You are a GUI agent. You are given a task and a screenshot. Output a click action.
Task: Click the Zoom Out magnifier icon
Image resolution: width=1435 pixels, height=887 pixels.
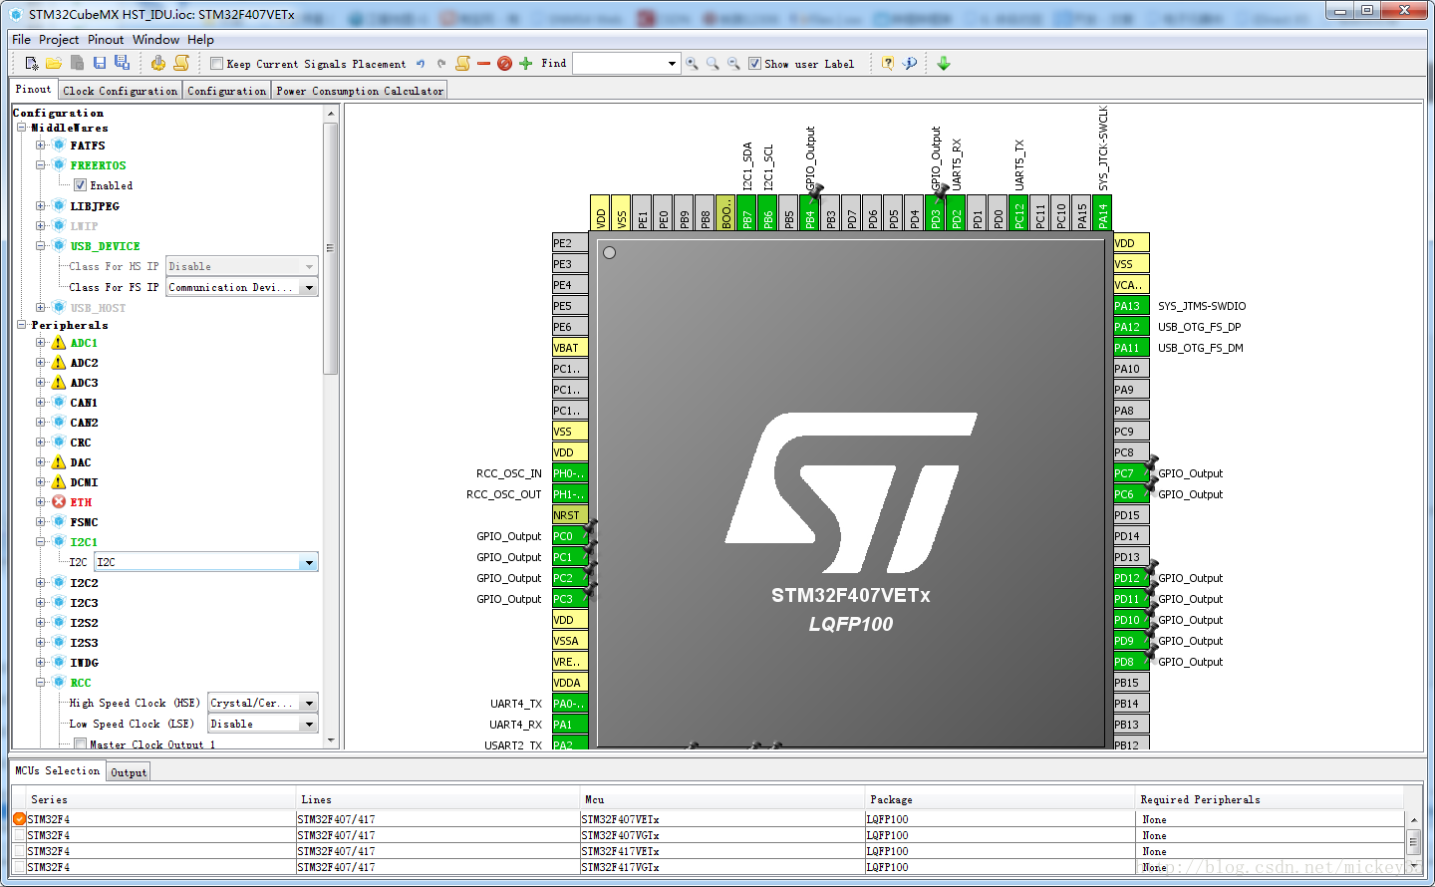[733, 63]
